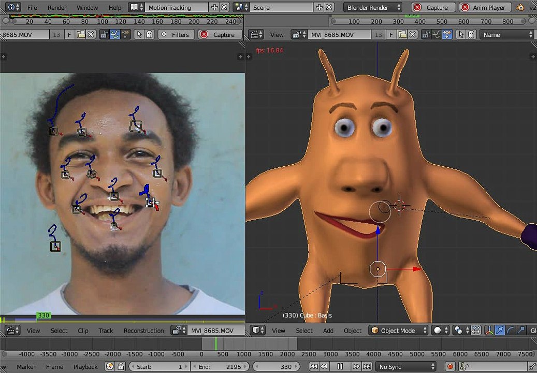This screenshot has height=373, width=537.
Task: Enable scale manipulator
Action: [x=520, y=331]
